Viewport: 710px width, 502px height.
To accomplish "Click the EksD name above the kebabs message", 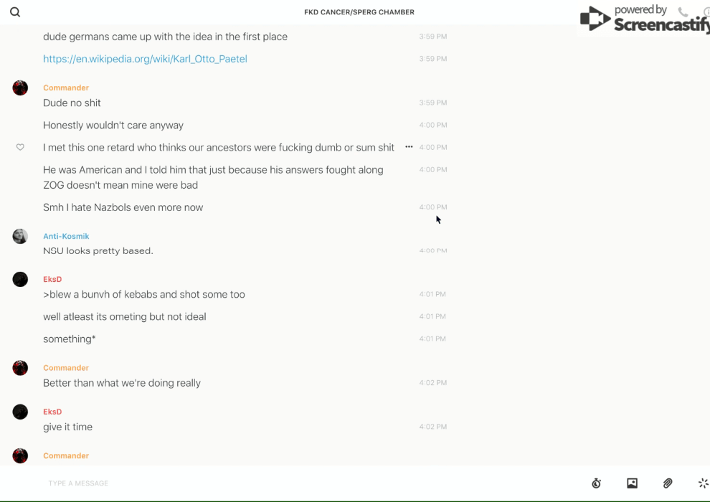I will [x=52, y=279].
